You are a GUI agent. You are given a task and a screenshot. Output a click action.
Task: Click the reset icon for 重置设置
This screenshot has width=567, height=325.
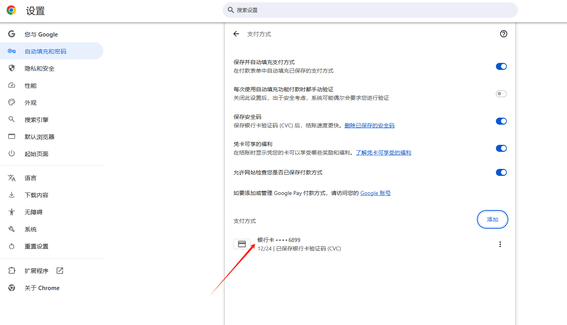pyautogui.click(x=12, y=246)
